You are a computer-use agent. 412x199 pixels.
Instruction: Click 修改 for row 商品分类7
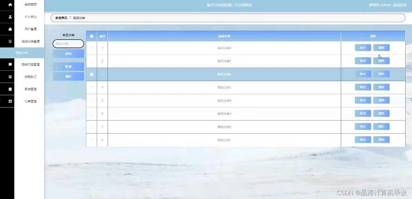point(363,61)
